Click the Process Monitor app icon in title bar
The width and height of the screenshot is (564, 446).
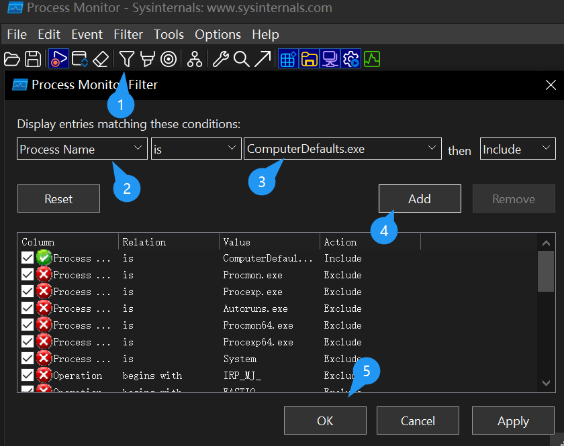tap(15, 7)
